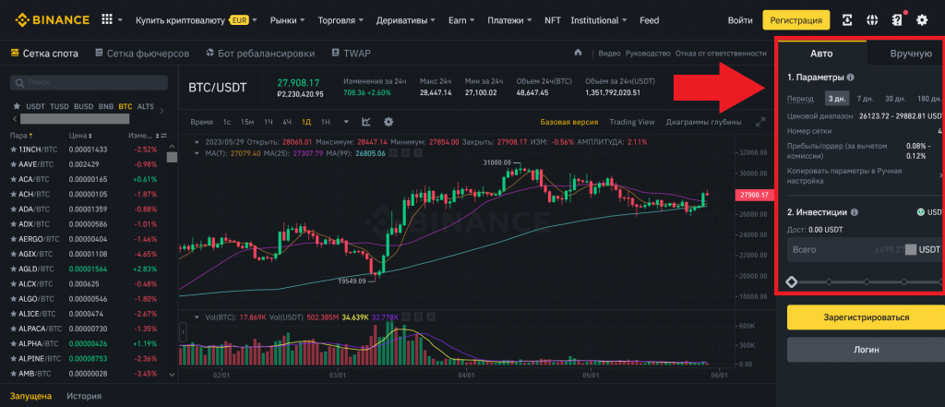Open chart settings gear icon
Image resolution: width=945 pixels, height=407 pixels.
click(389, 122)
